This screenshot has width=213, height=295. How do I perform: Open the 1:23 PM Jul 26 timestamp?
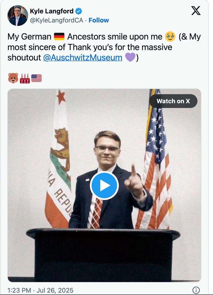(x=40, y=290)
